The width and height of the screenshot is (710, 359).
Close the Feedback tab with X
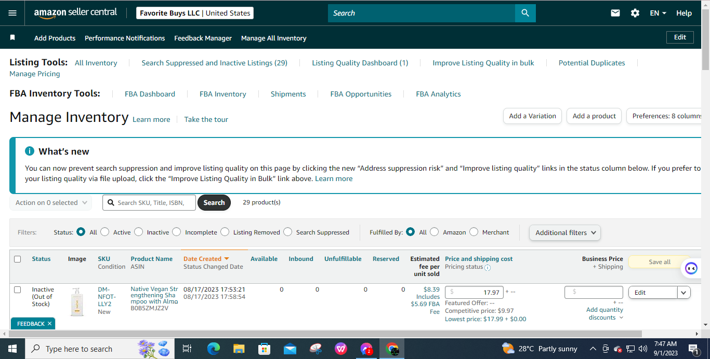49,324
